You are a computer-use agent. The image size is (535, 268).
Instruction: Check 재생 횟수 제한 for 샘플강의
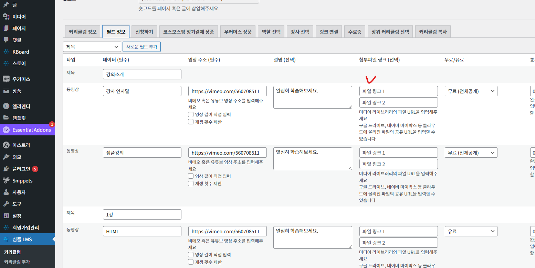(191, 183)
